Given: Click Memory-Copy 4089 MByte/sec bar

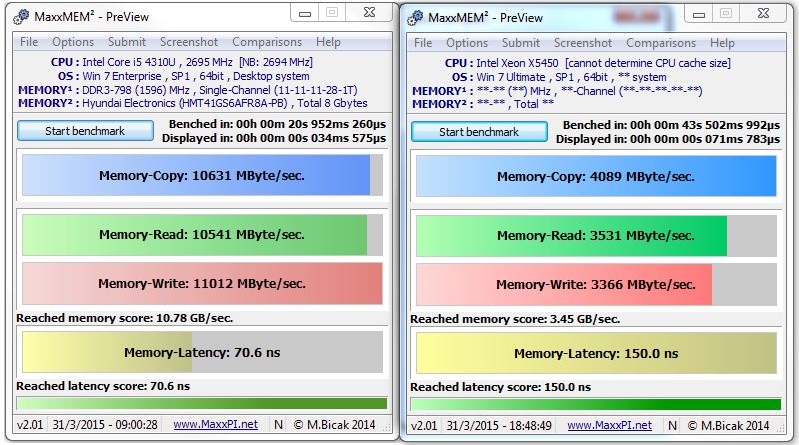Looking at the screenshot, I should (596, 176).
